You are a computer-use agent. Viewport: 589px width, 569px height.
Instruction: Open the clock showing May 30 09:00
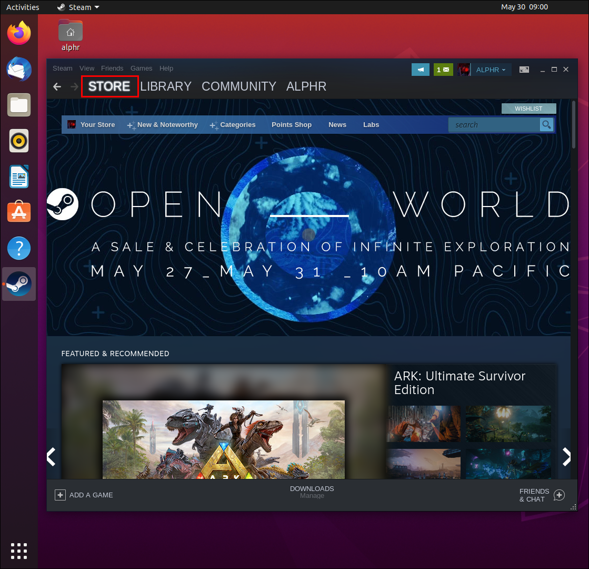(x=524, y=7)
